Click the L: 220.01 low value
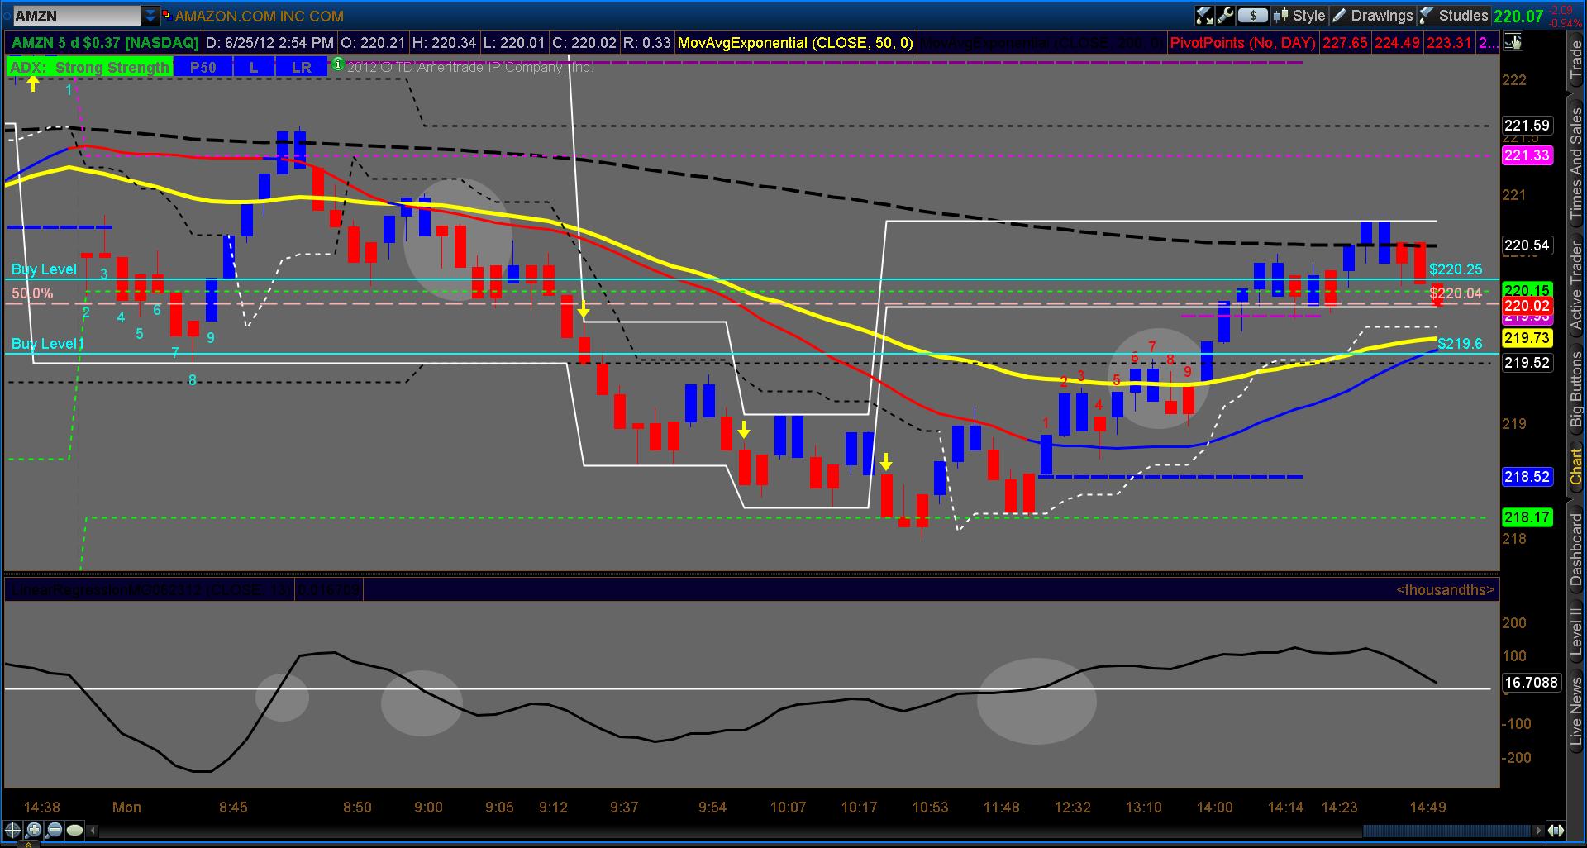The width and height of the screenshot is (1587, 848). point(514,42)
